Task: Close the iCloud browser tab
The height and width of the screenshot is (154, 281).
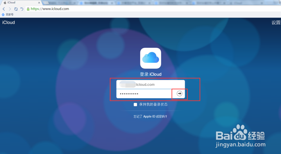Action: pyautogui.click(x=39, y=3)
